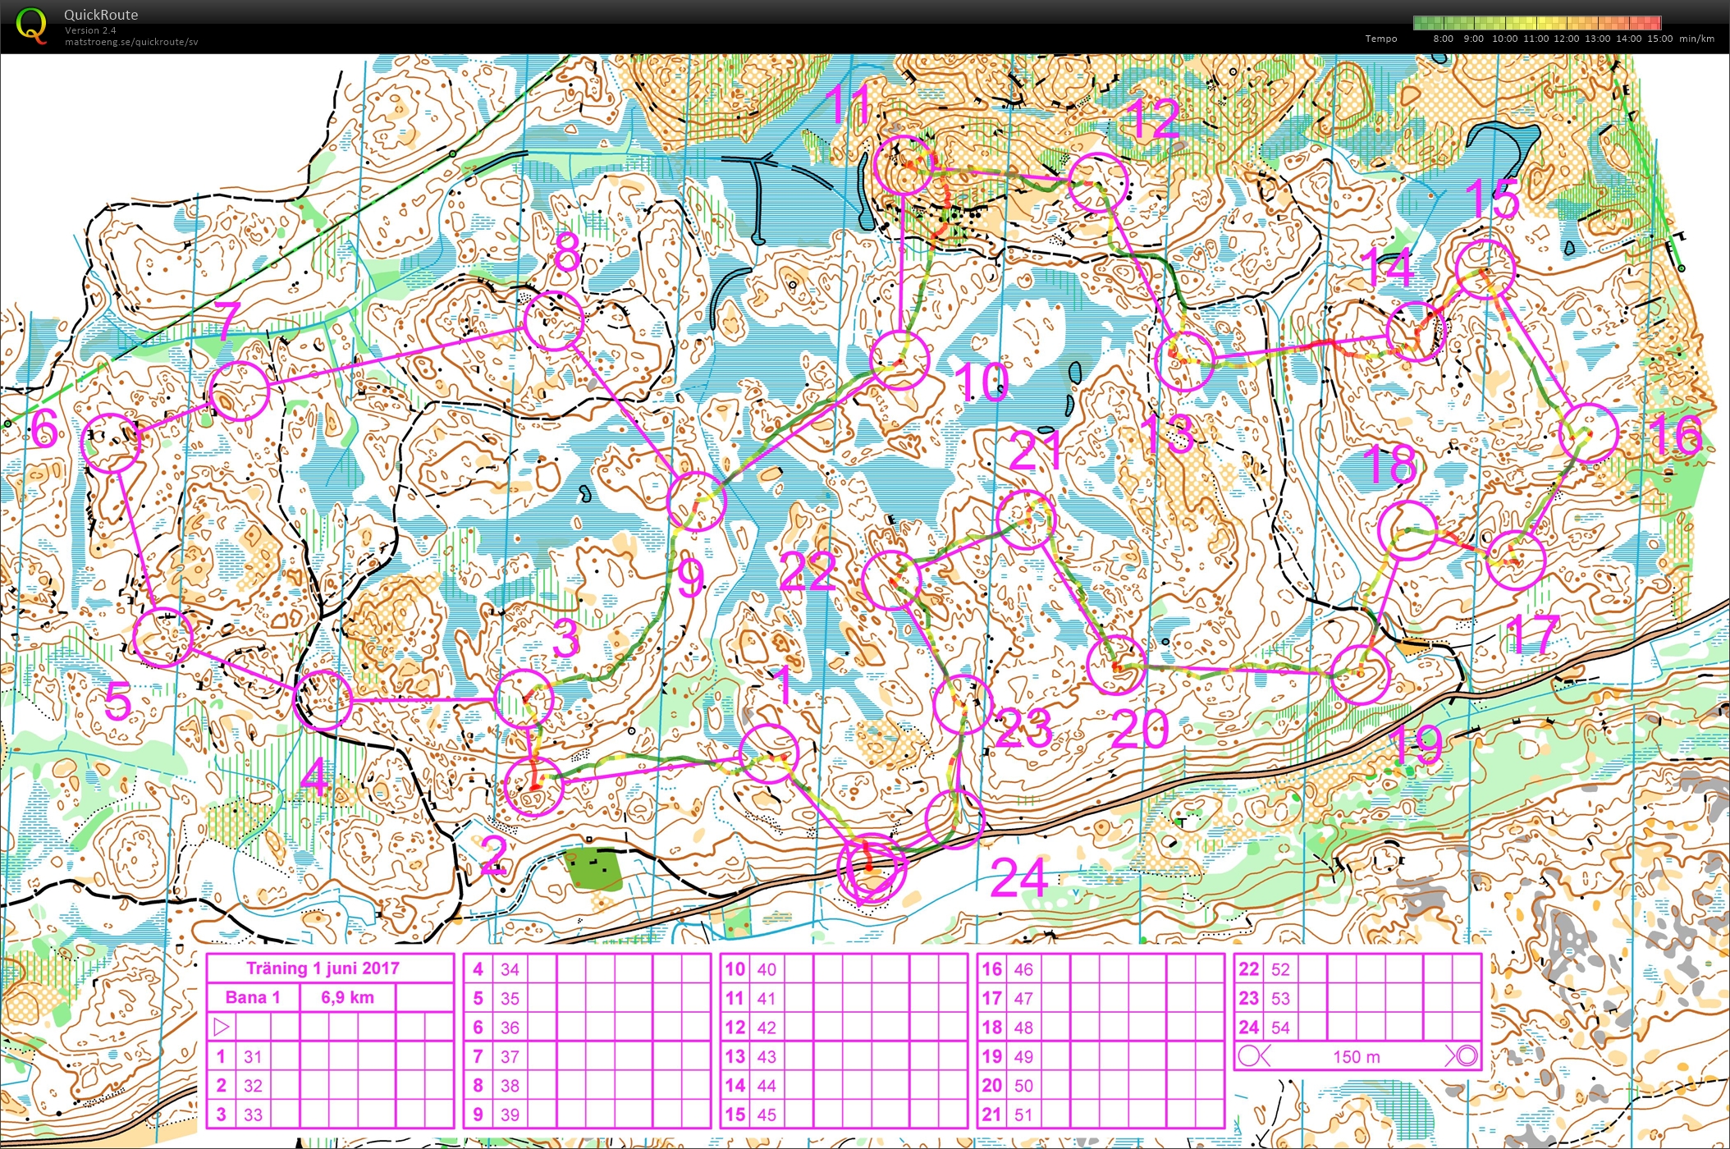Click the '150 m' finish distance cell

pyautogui.click(x=1357, y=1056)
